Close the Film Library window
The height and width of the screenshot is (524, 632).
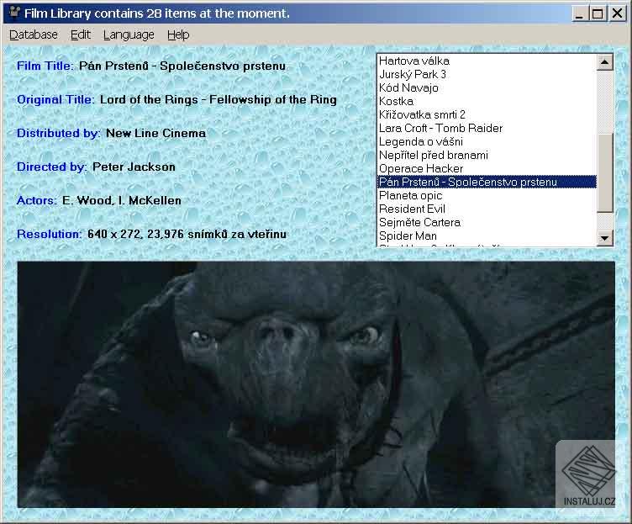coord(617,13)
